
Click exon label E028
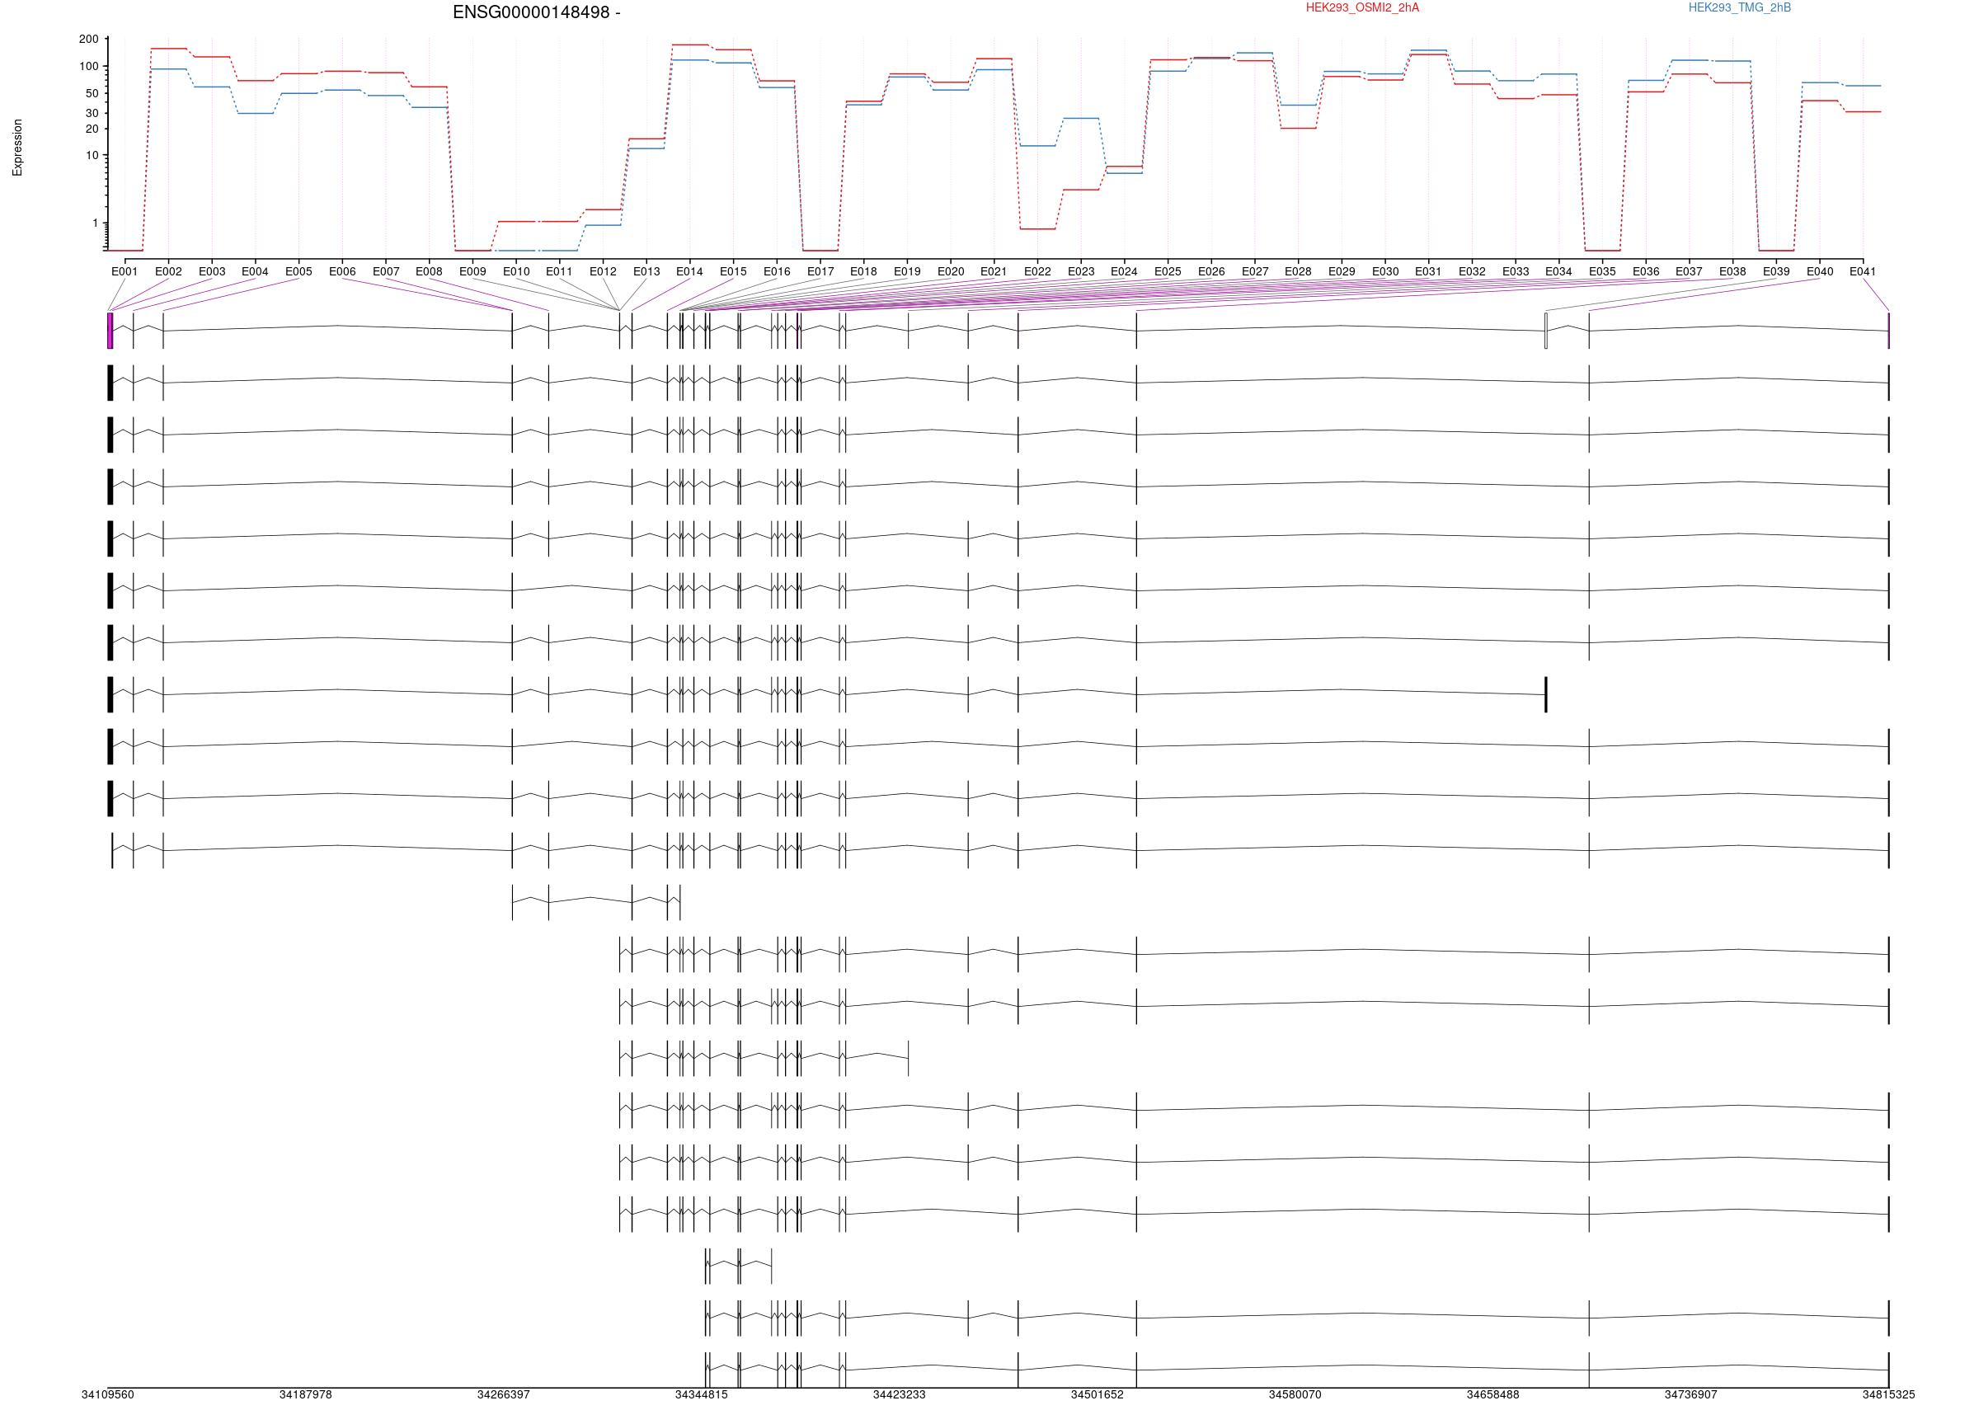(1299, 272)
